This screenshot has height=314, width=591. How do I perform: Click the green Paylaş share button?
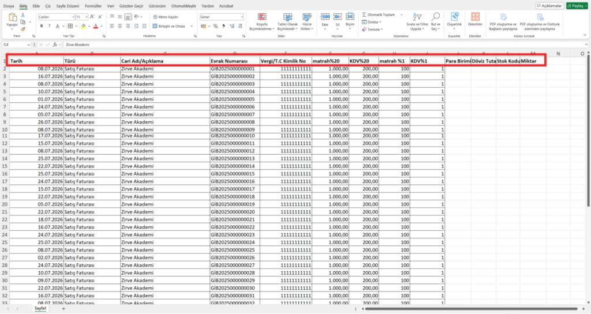577,6
